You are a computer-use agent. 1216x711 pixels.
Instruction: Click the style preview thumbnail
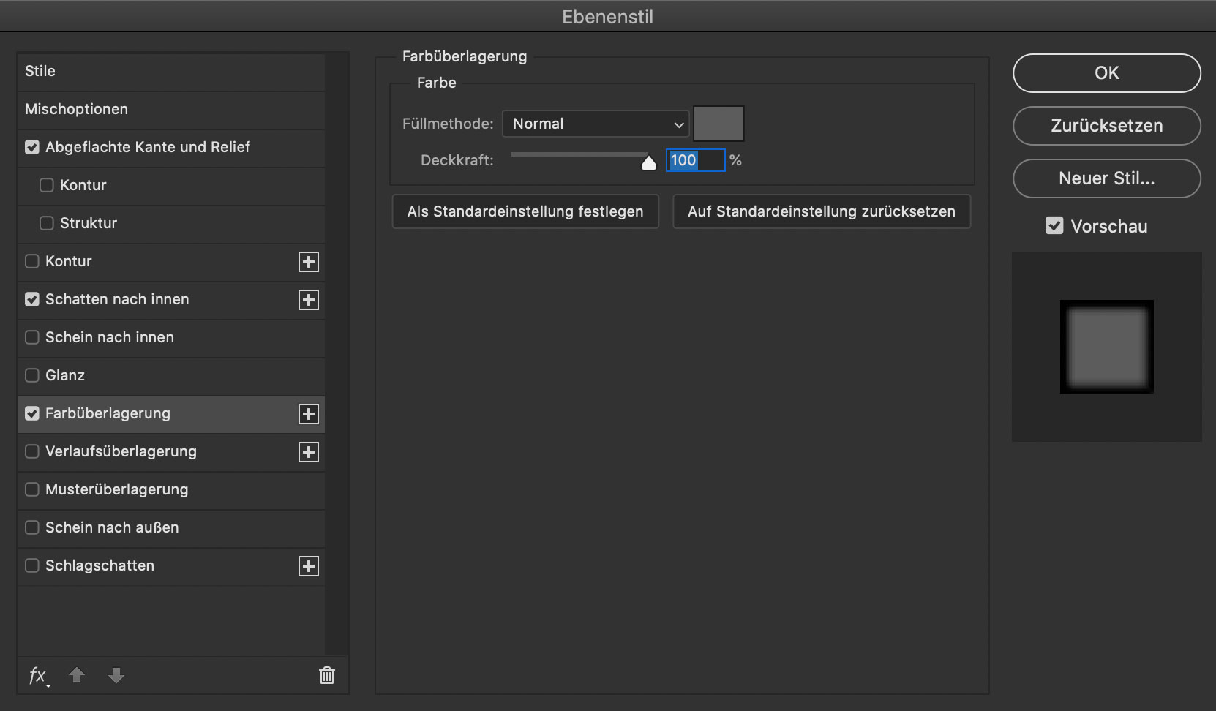click(x=1107, y=347)
